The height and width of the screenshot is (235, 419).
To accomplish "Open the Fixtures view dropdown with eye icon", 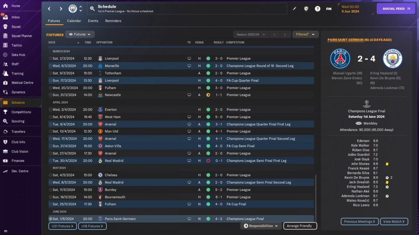I will (80, 34).
